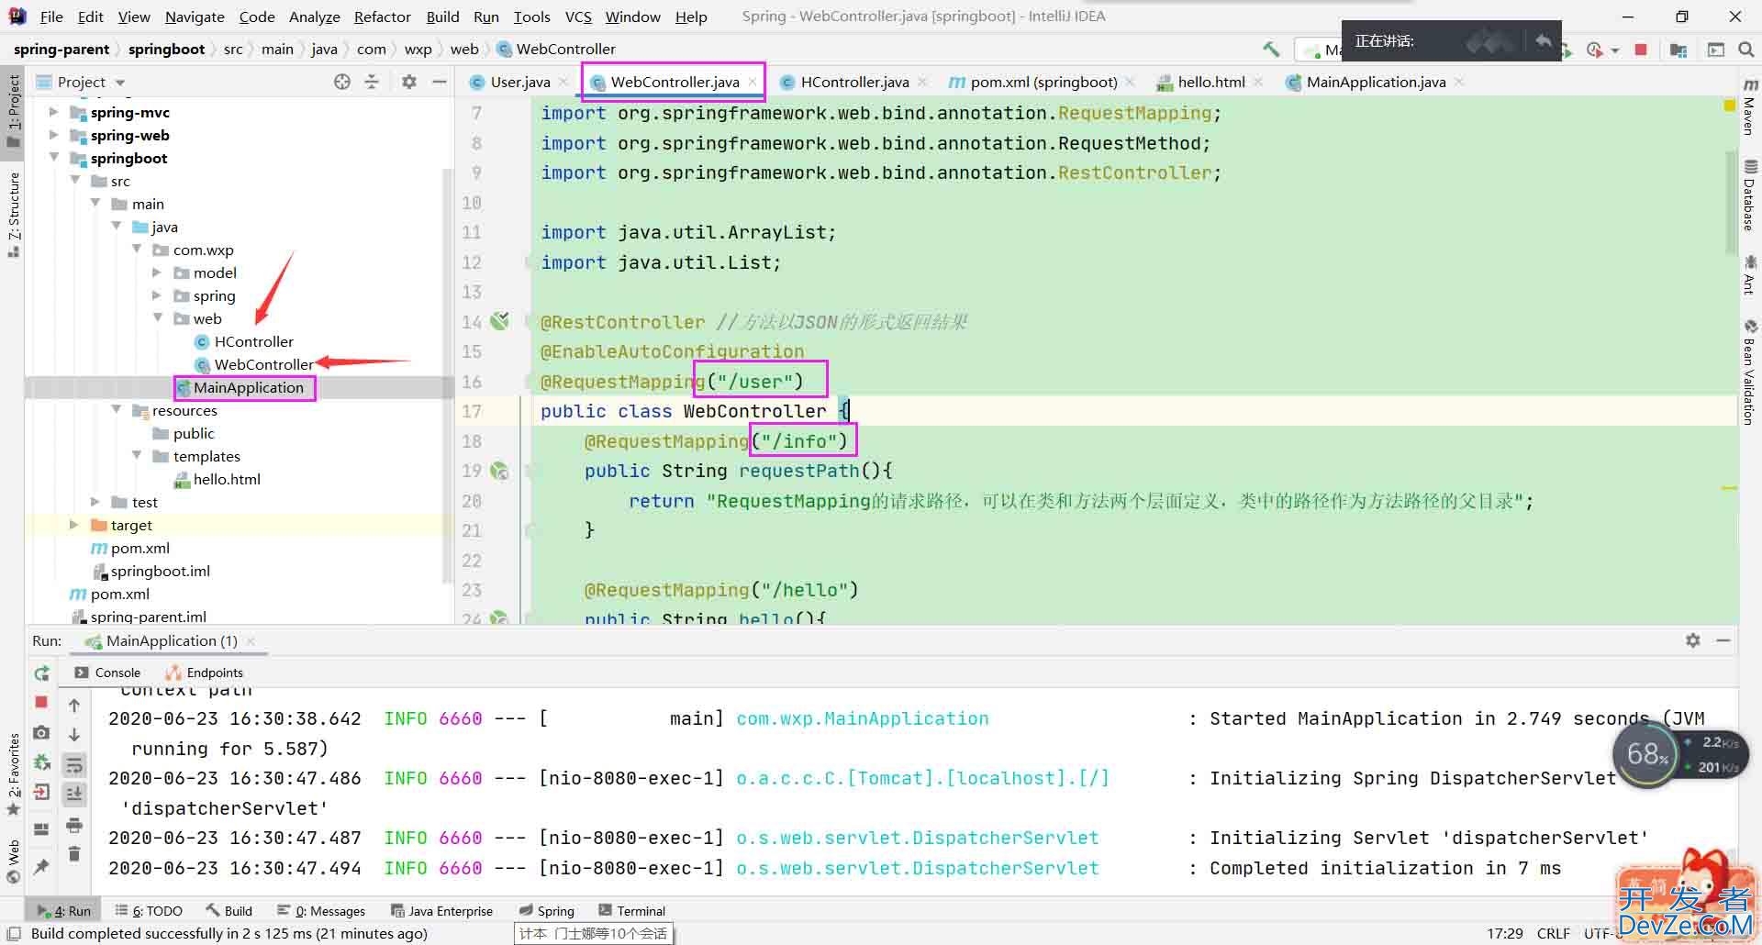Expand the target folder

74,525
